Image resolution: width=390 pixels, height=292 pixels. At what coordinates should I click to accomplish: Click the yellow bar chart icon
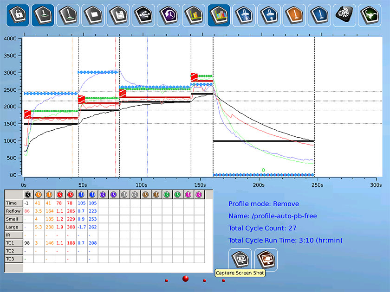(x=194, y=15)
